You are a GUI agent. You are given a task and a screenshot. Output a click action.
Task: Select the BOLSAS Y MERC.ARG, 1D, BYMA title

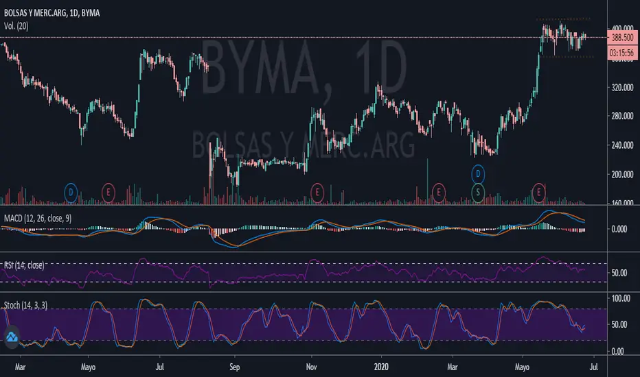tap(52, 13)
